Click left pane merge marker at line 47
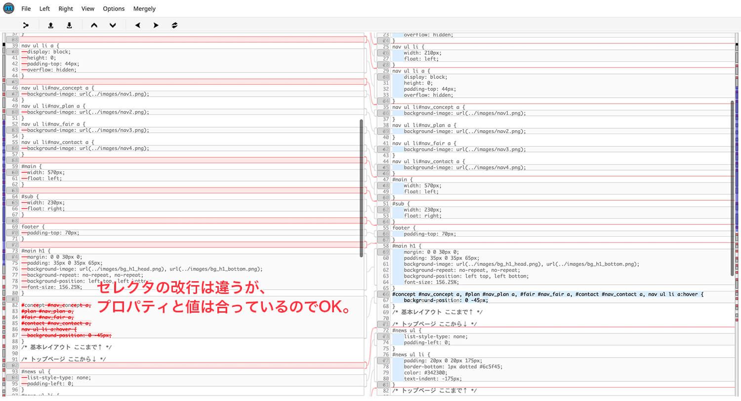This screenshot has width=741, height=401. [x=13, y=94]
